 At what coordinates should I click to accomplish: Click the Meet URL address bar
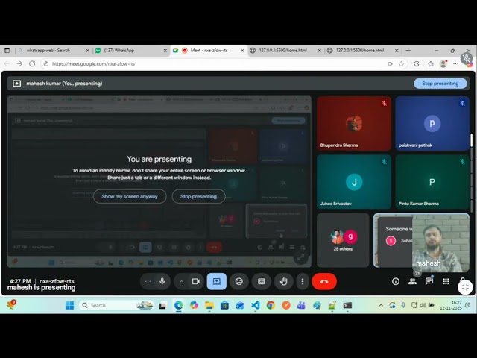coord(213,64)
